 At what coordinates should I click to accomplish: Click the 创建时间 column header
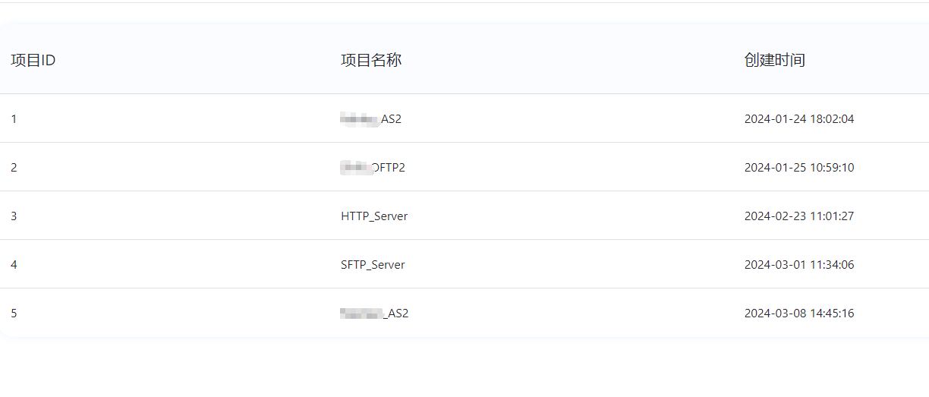tap(774, 61)
